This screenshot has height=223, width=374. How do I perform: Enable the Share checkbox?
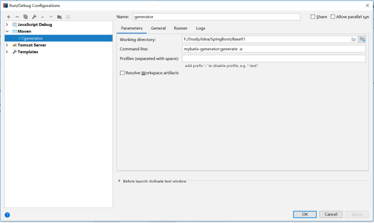pos(313,17)
